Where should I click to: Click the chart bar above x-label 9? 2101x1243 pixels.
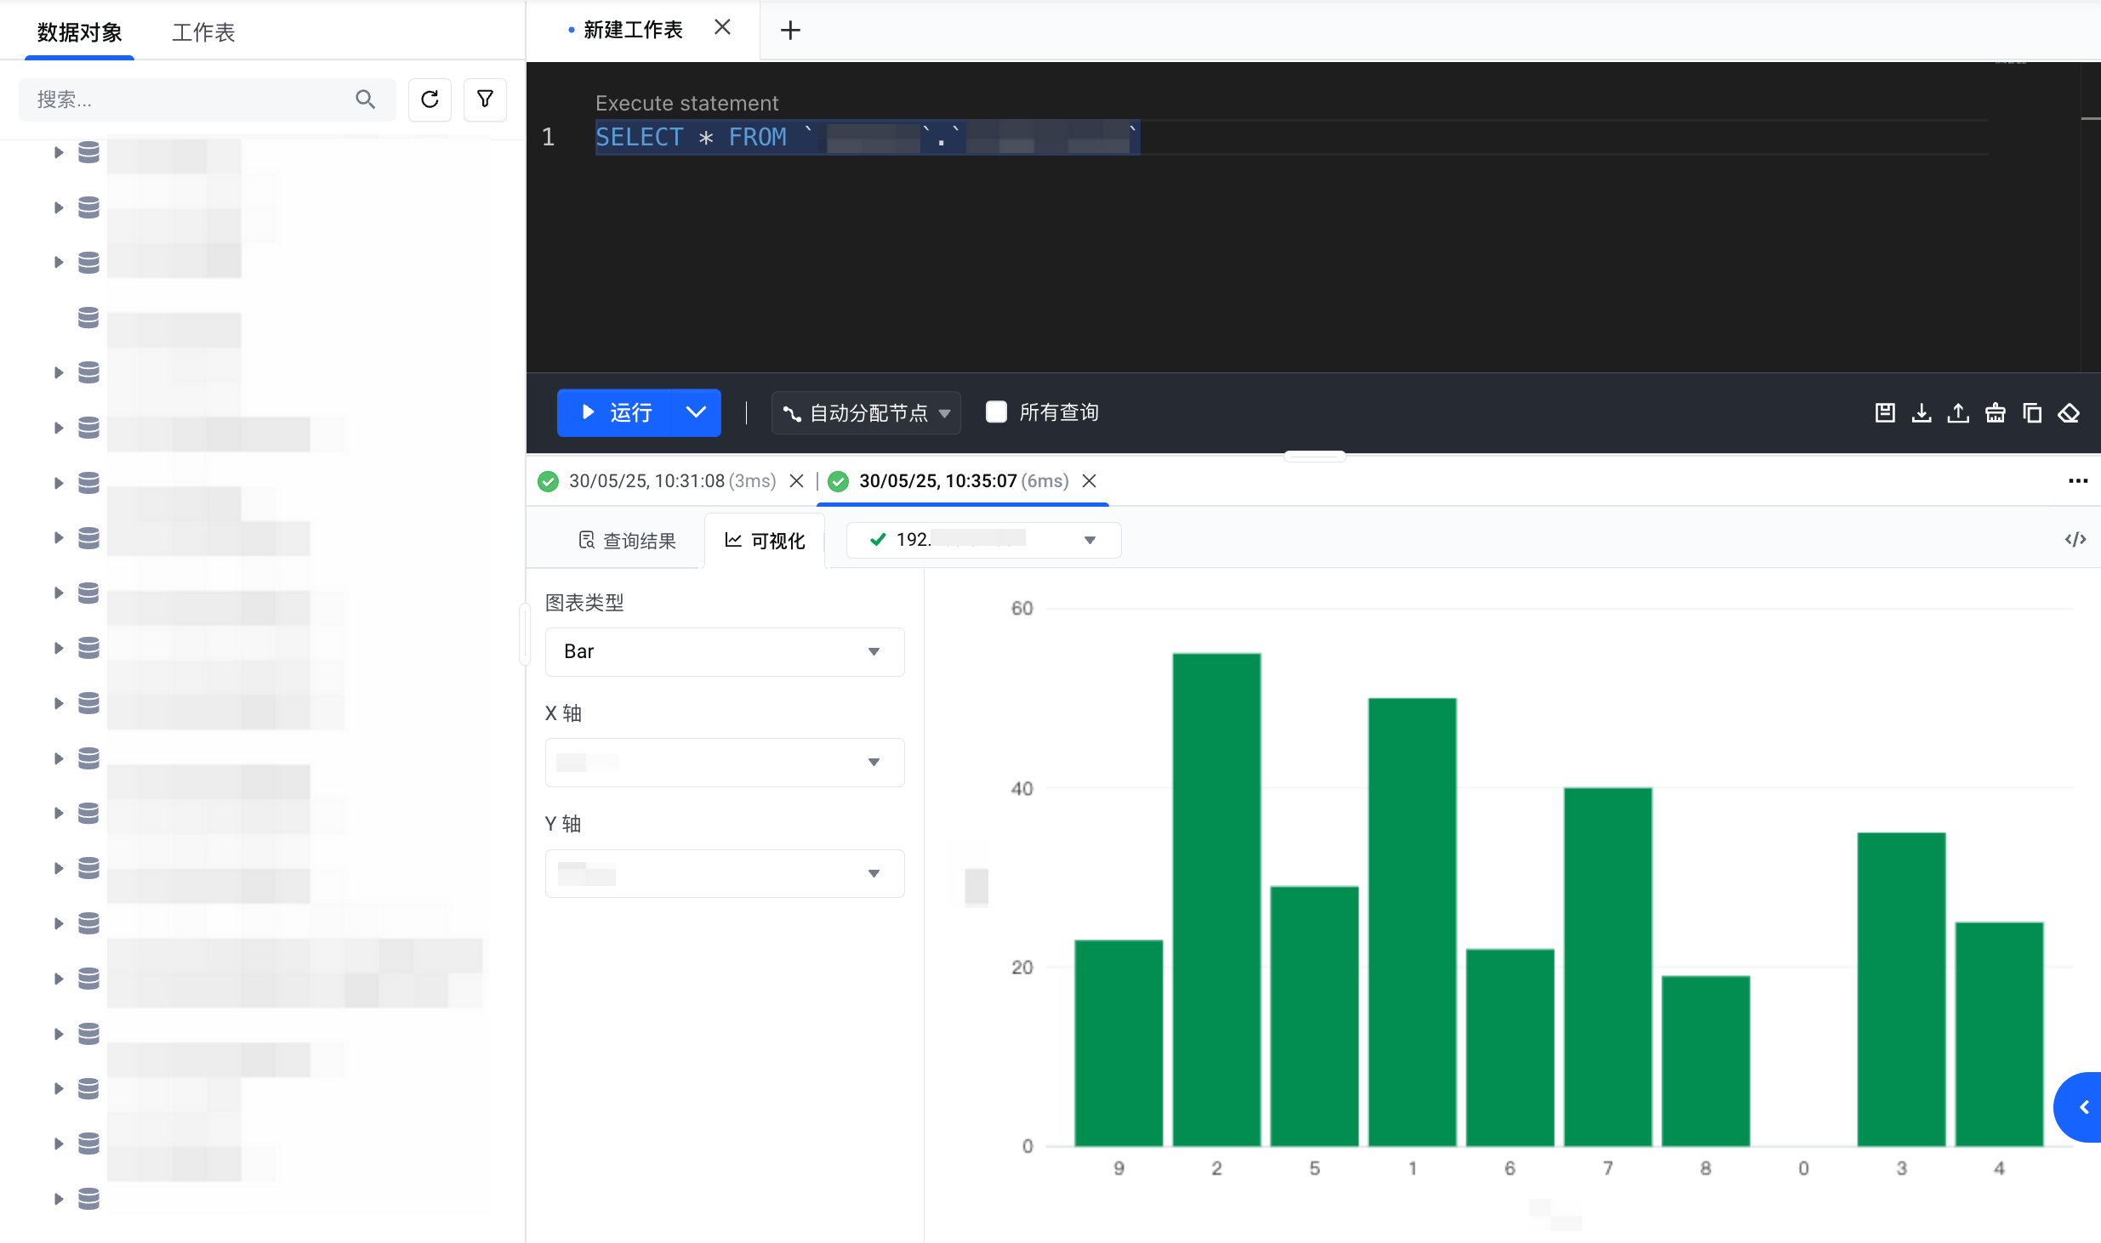1119,1042
